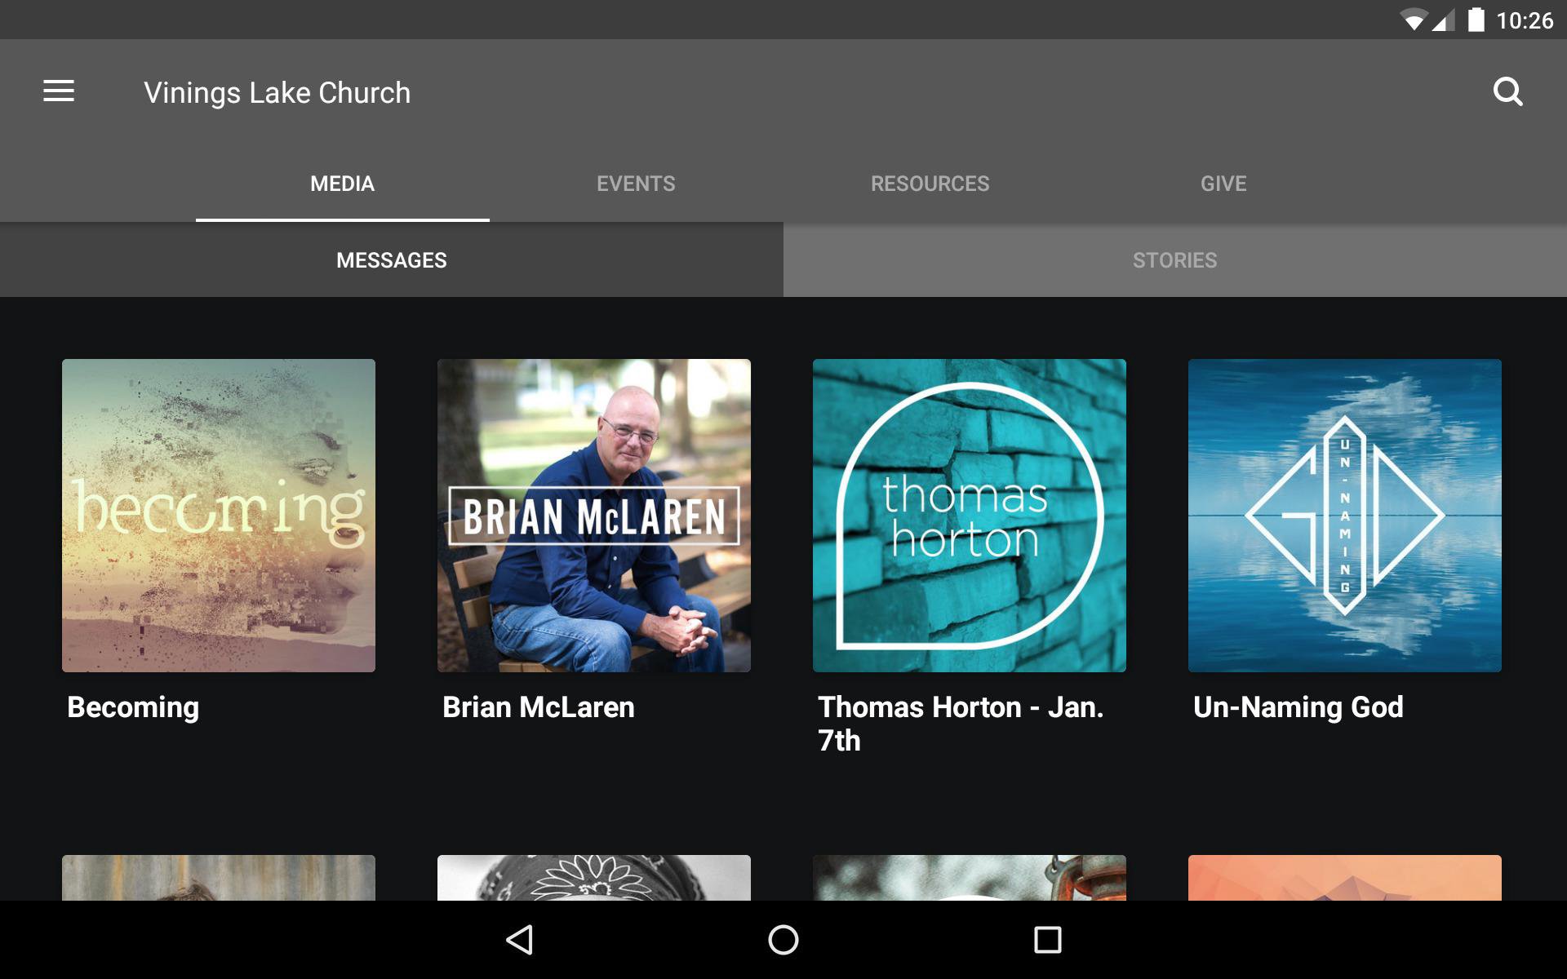Viewport: 1567px width, 979px height.
Task: Click the Vinings Lake Church title
Action: [277, 93]
